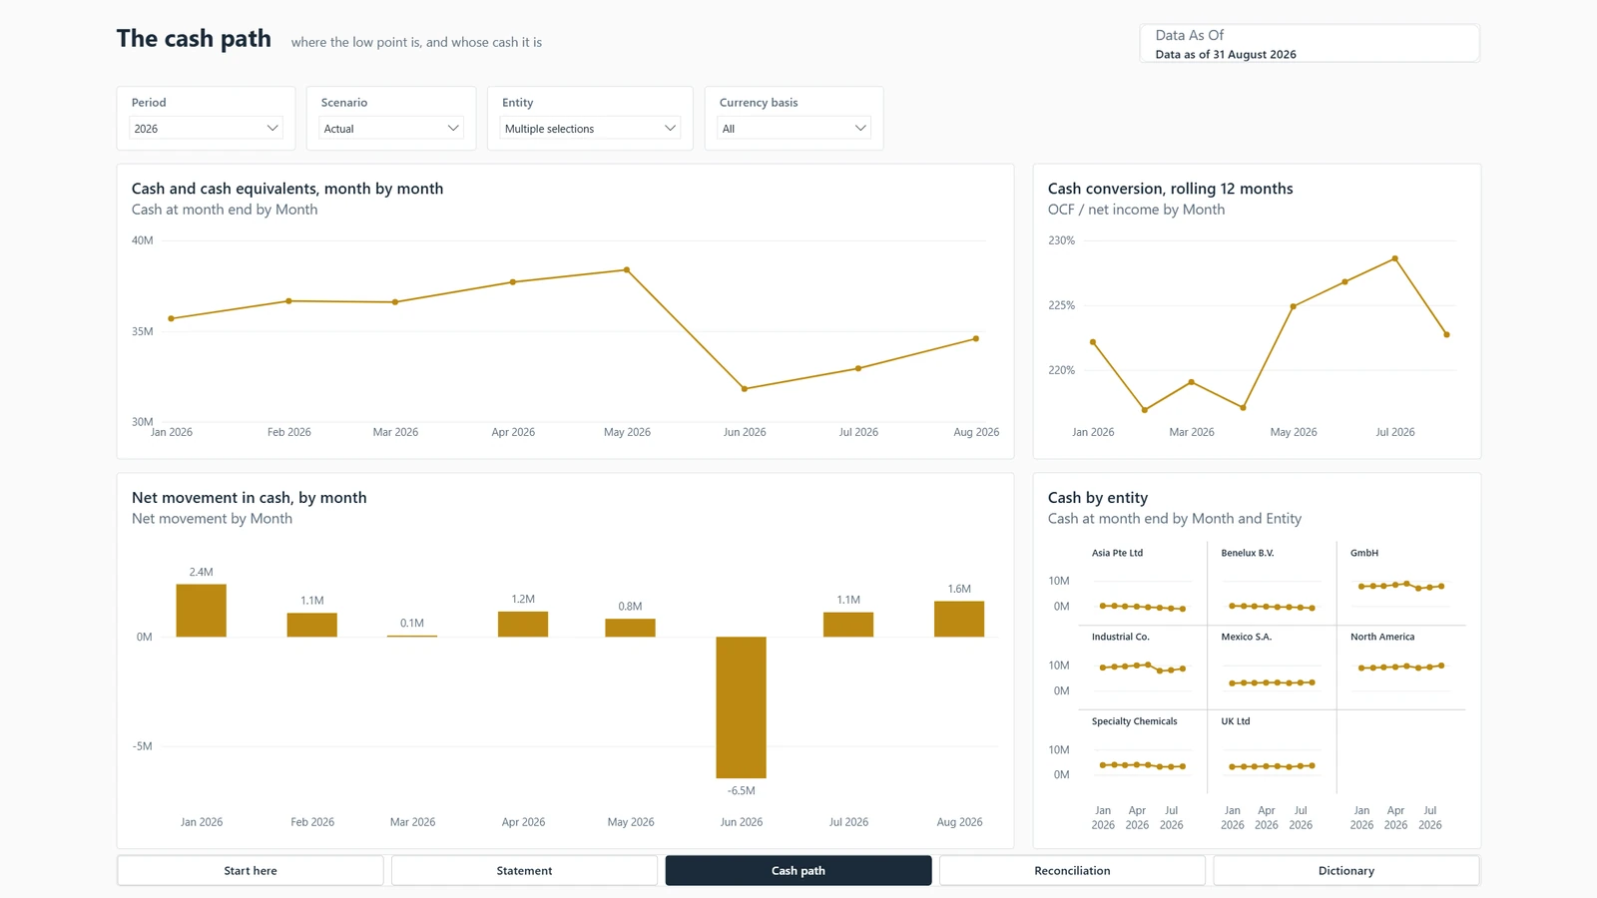Click the Jan 2026 cash at month end point
Screen dimensions: 1597x898
coord(172,318)
